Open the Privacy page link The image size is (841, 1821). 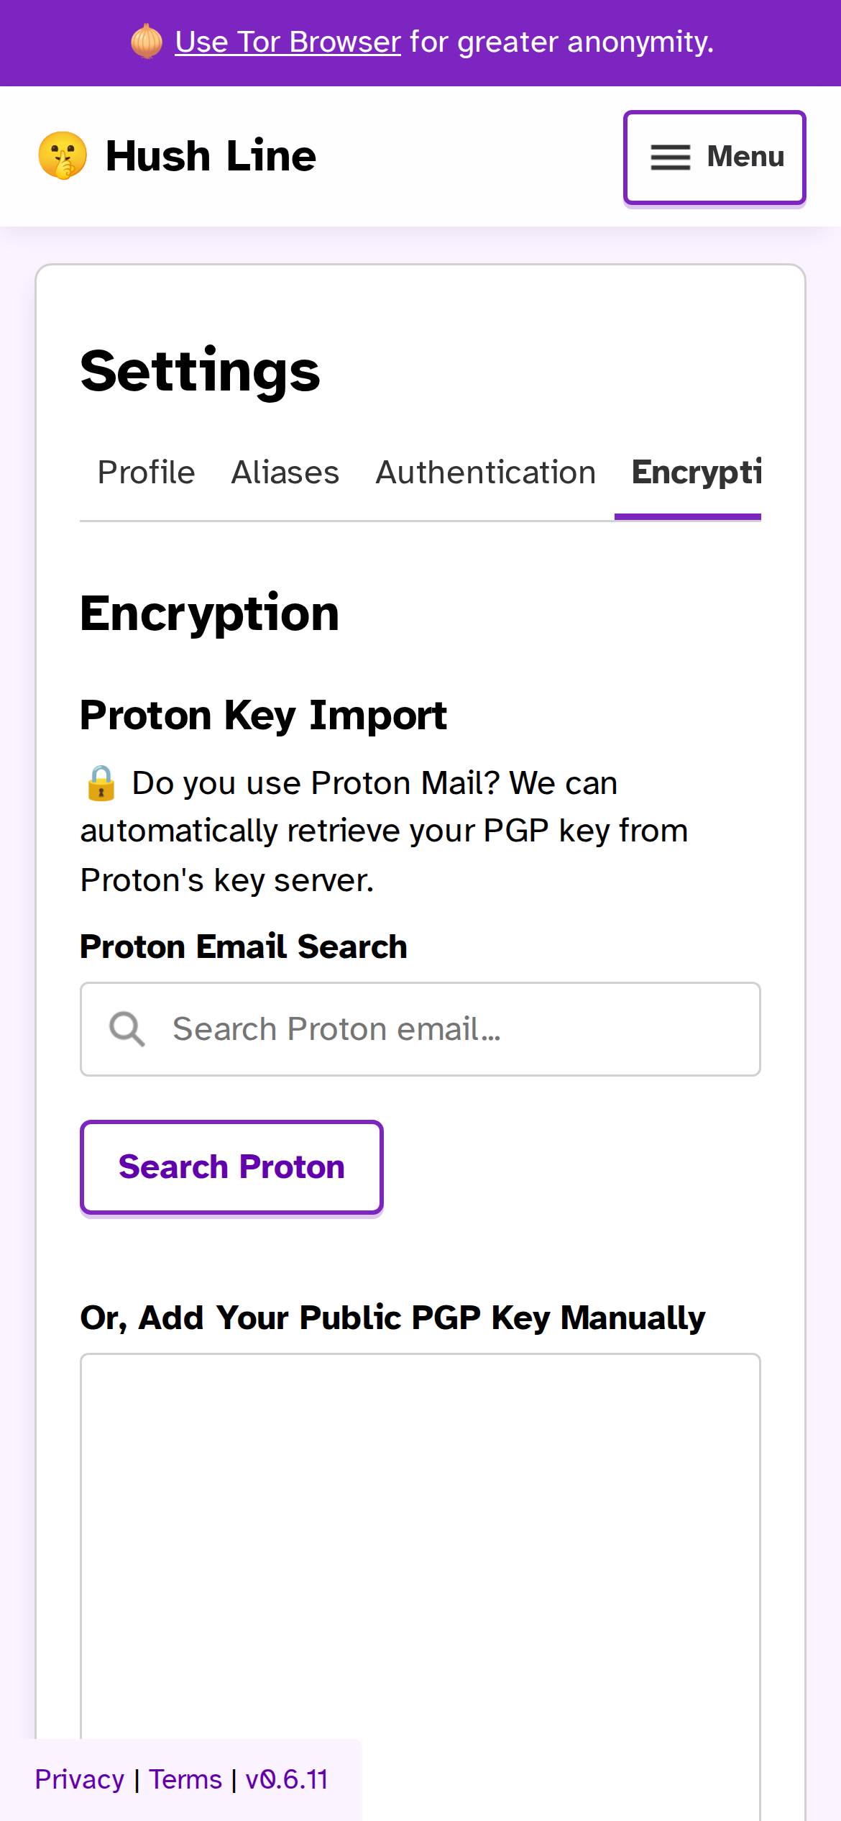79,1780
